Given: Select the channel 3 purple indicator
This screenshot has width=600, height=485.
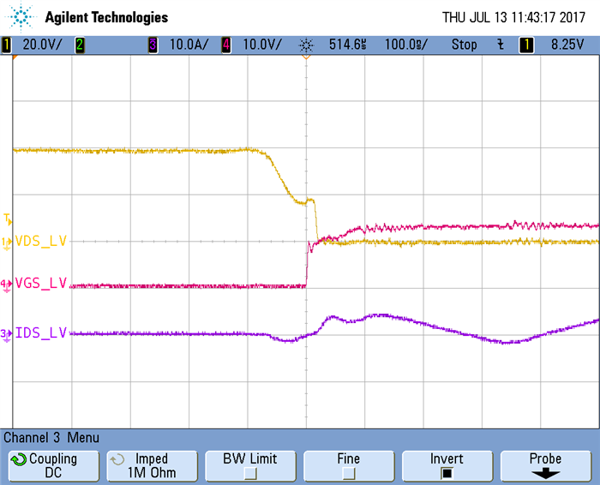Looking at the screenshot, I should pos(153,45).
